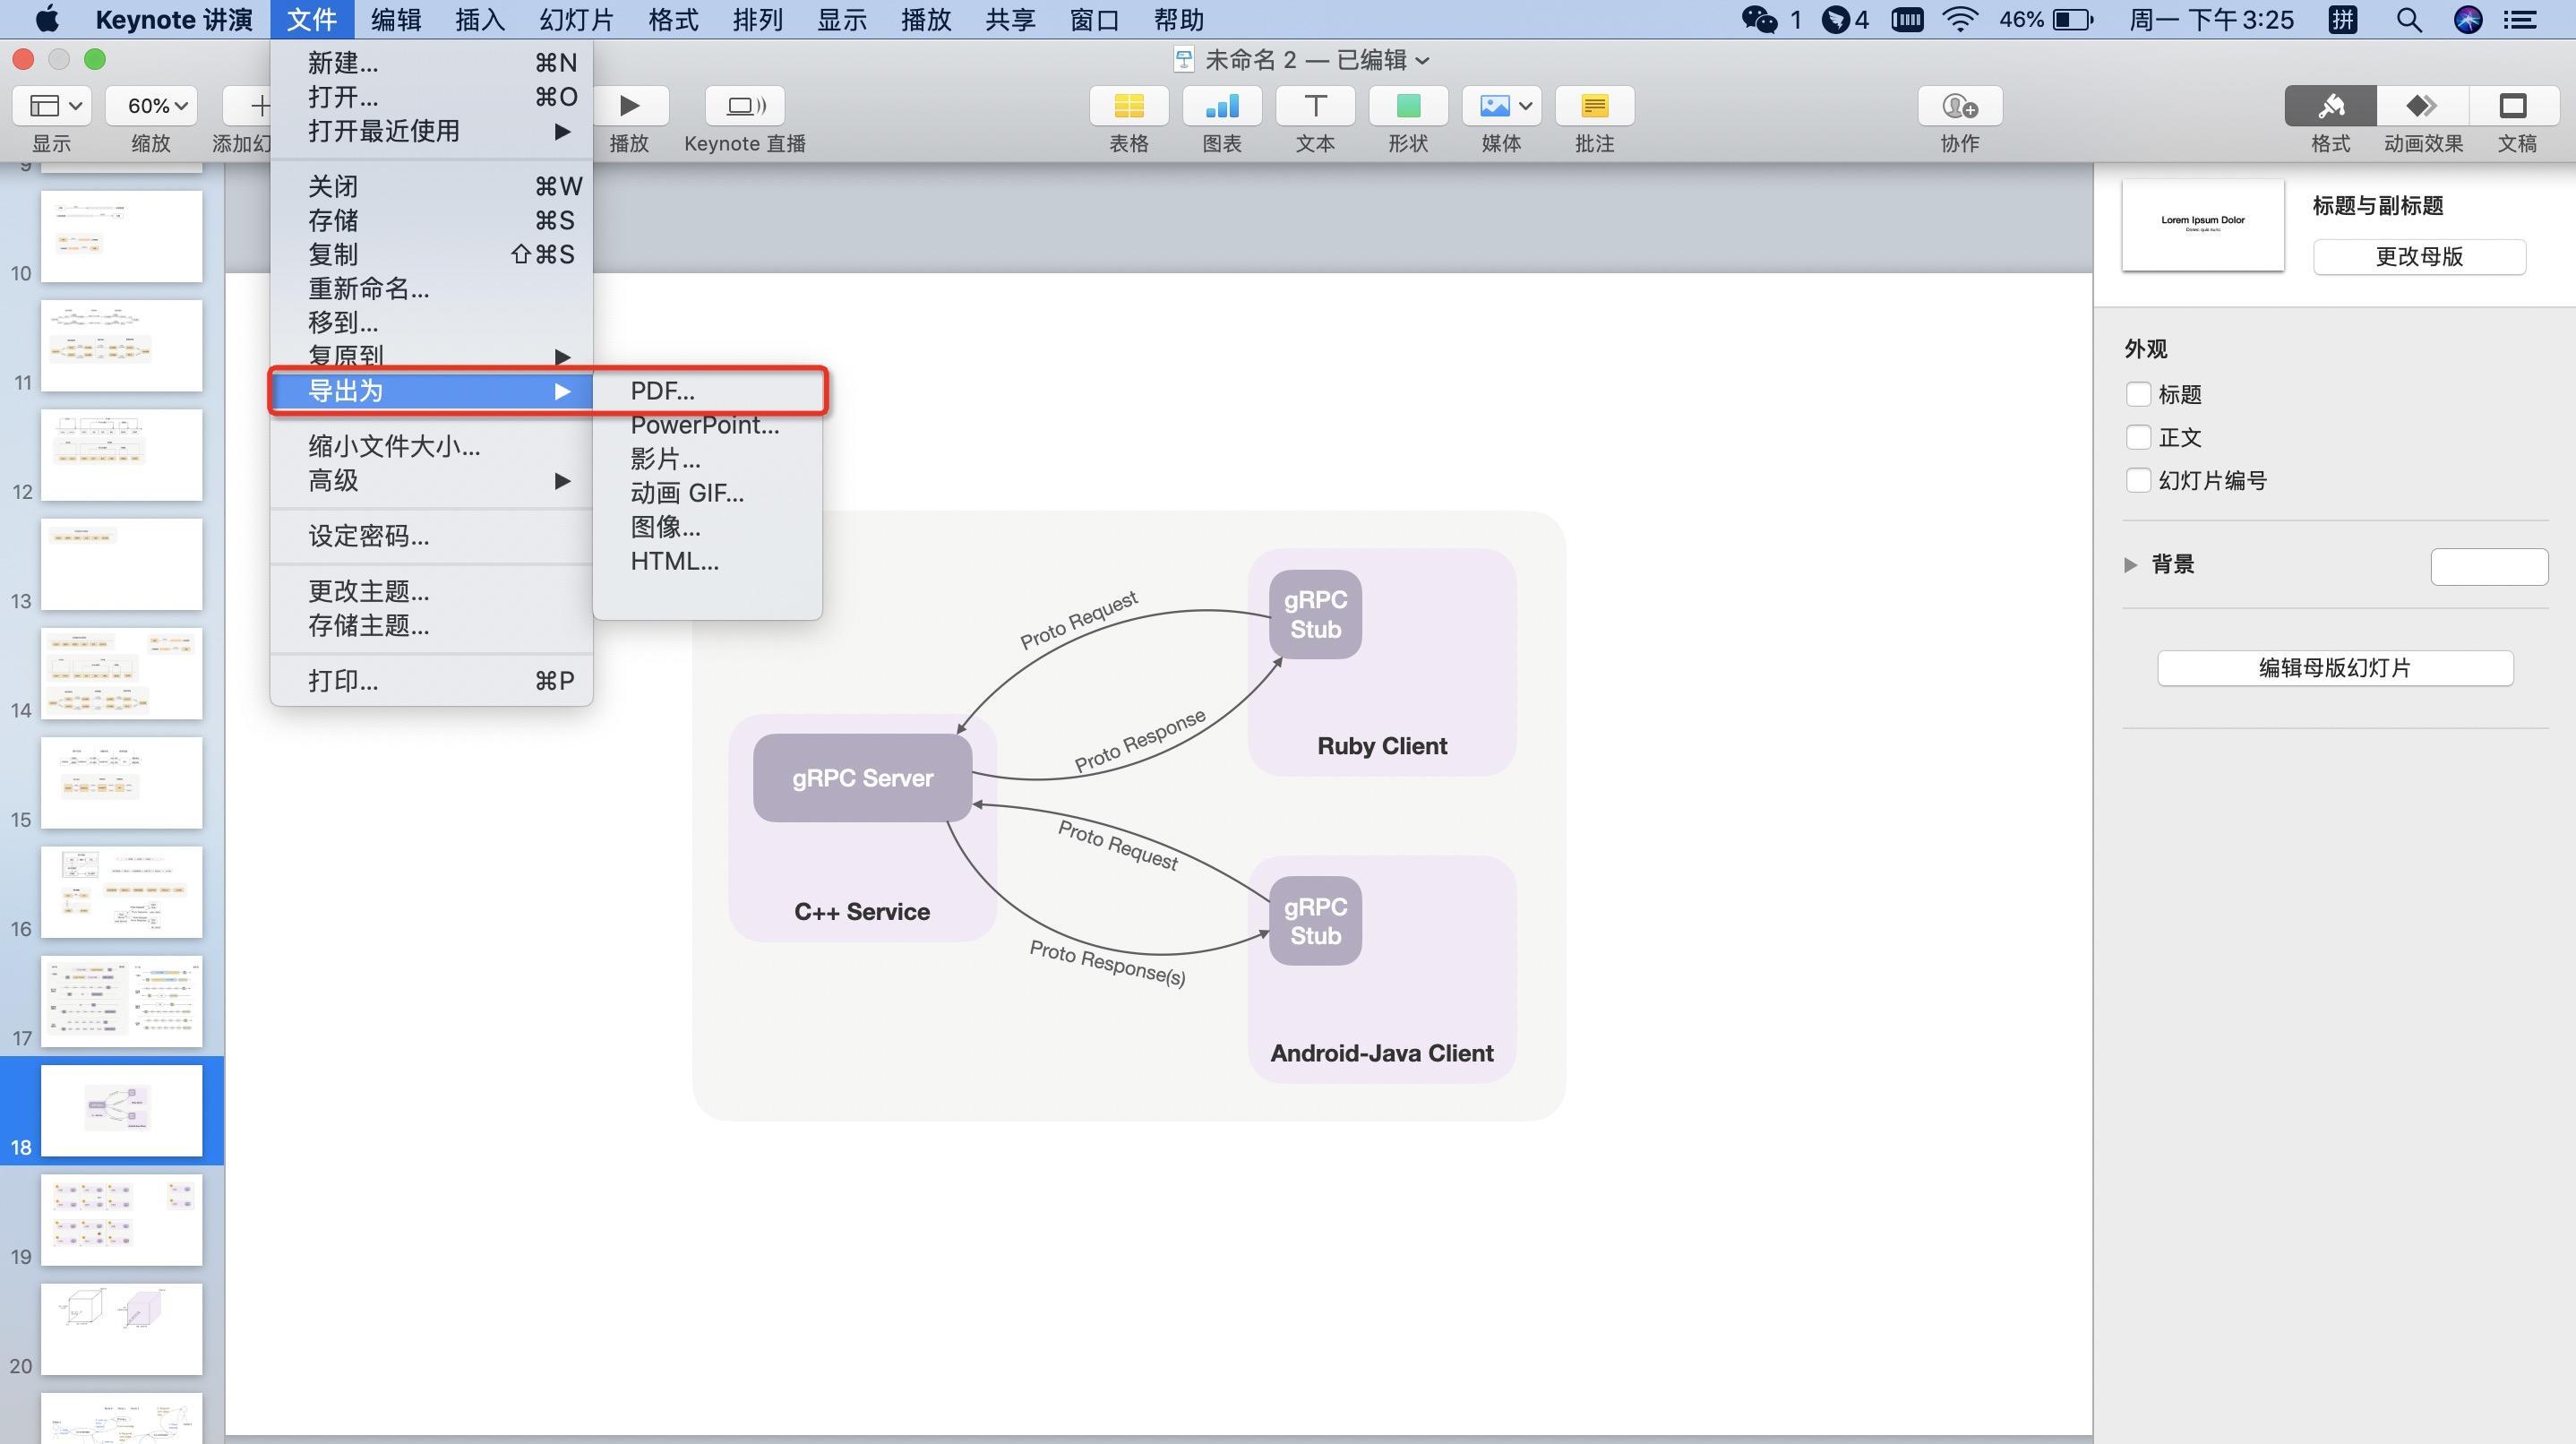
Task: Select the gRPC Server shape
Action: pyautogui.click(x=862, y=778)
